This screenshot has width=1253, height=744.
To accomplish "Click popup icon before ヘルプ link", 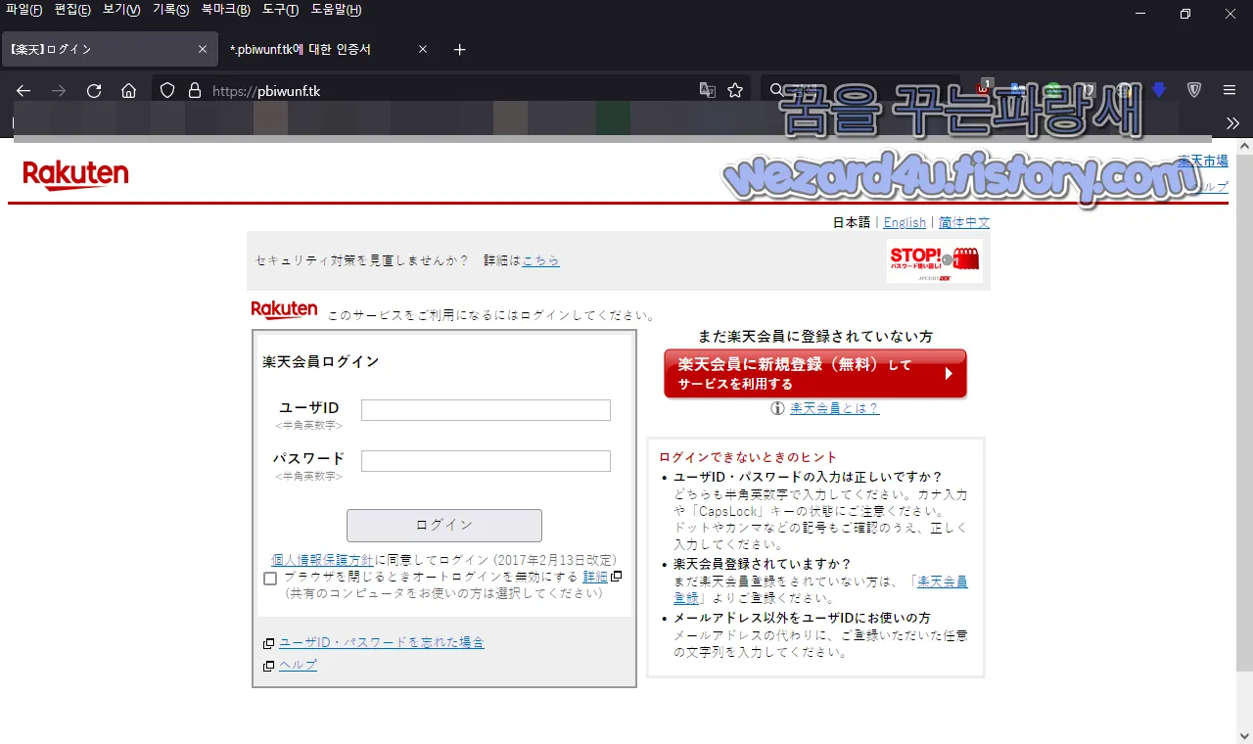I will 268,666.
